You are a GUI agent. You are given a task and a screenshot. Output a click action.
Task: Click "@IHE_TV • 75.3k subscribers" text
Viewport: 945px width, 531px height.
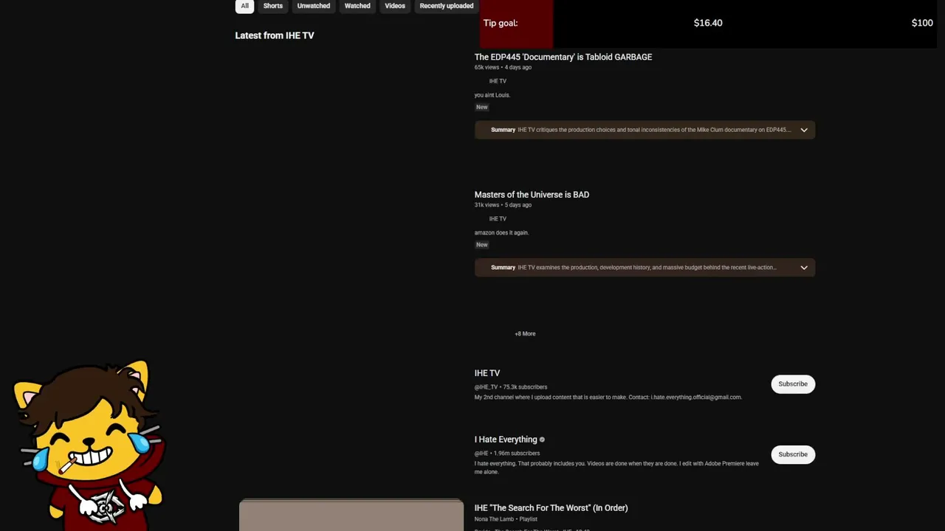click(511, 387)
